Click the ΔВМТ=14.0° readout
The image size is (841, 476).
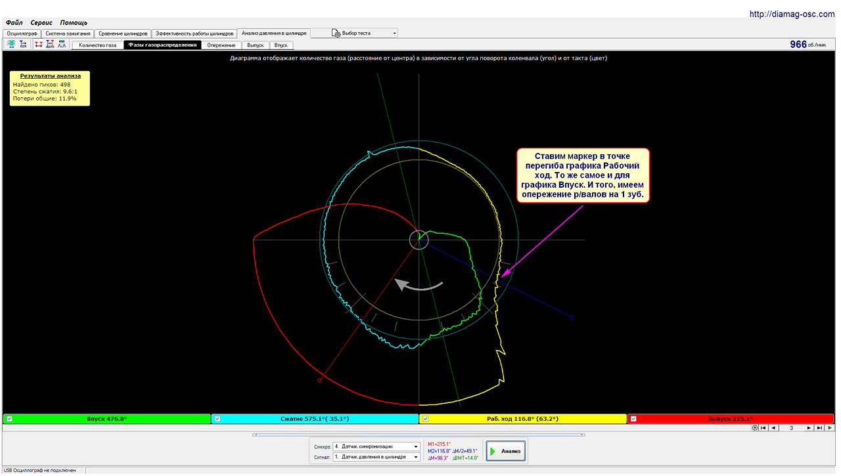coord(466,458)
